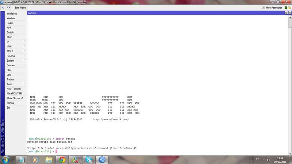Screen dimensions: 292x164
Task: Open the Files menu item
Action: [9, 70]
